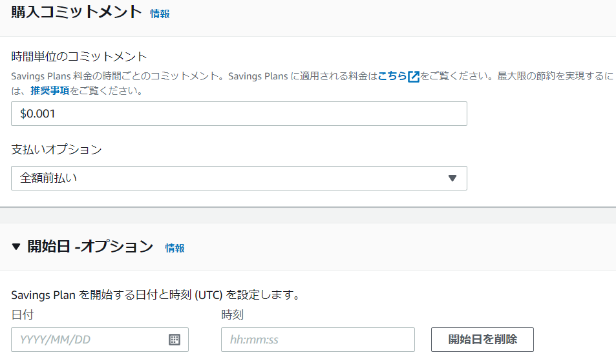Click the 時刻 label above time field
The height and width of the screenshot is (359, 616).
(232, 315)
